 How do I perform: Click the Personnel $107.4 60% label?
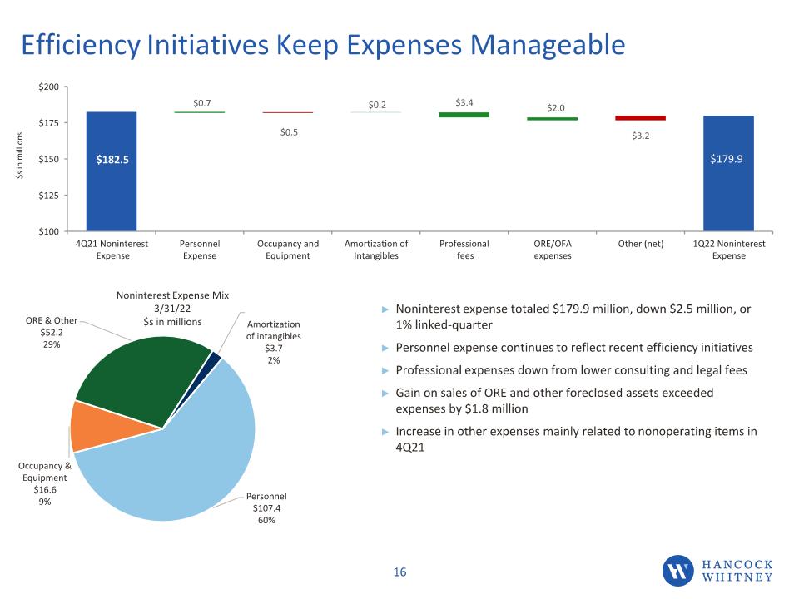pyautogui.click(x=266, y=507)
